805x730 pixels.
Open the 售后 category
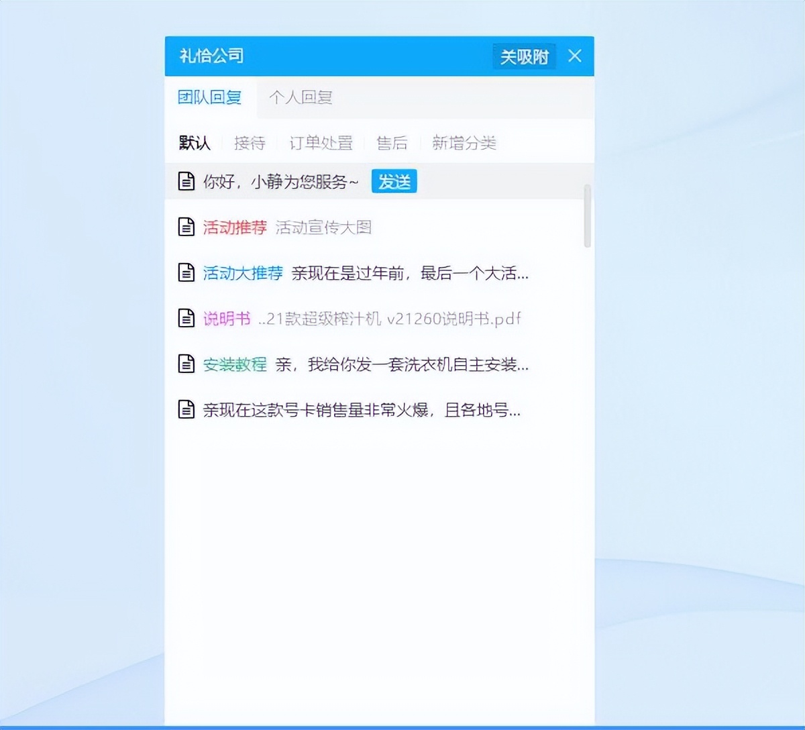[x=392, y=142]
